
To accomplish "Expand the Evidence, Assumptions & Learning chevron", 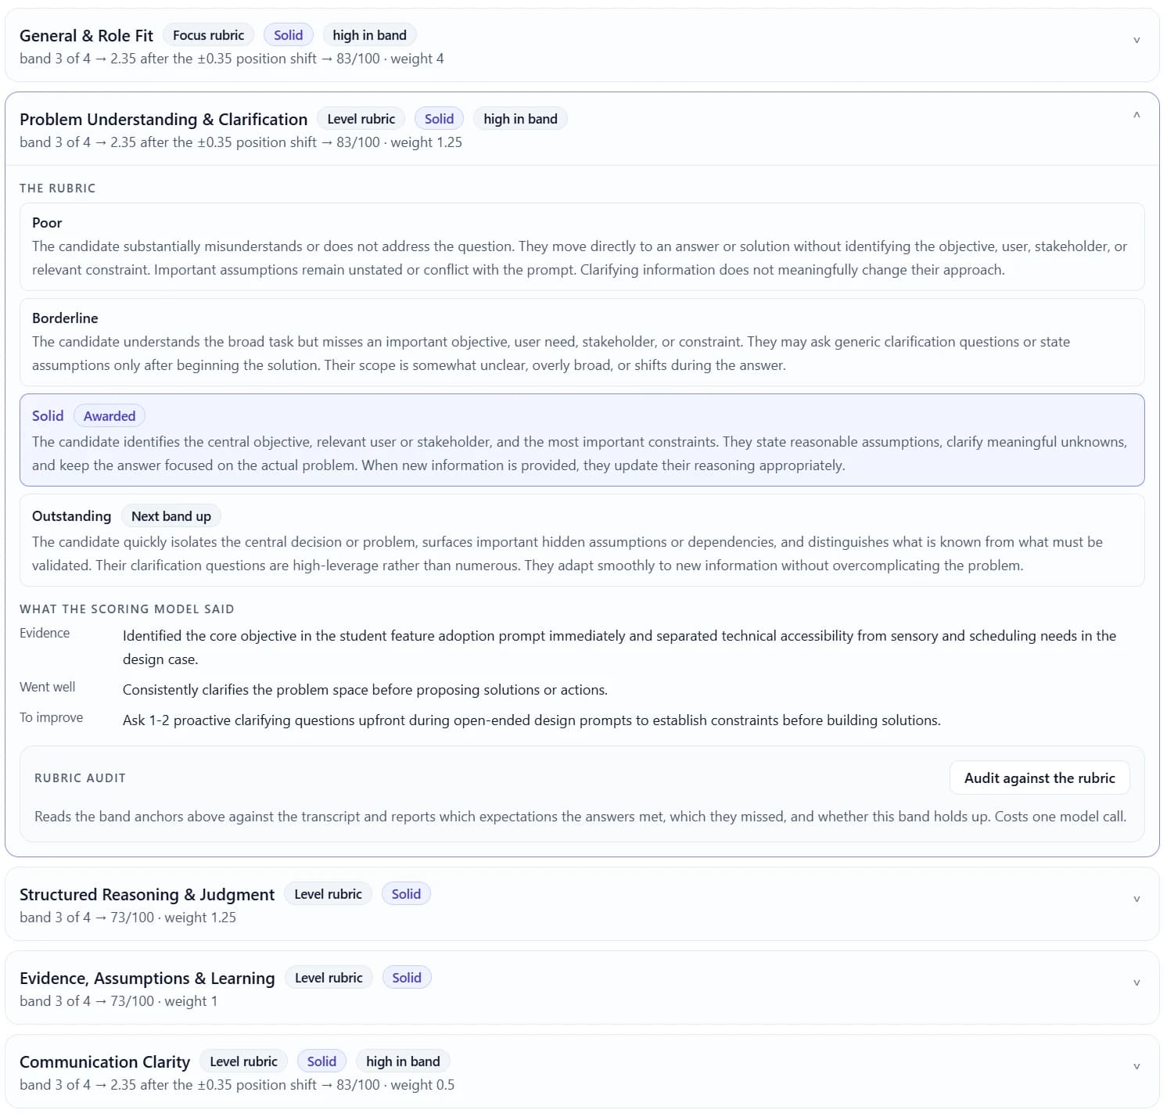I will pos(1136,982).
